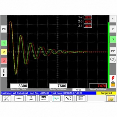Open the wrench and screwdriver settings icon
Viewport: 117px width, 117px height.
click(7, 98)
